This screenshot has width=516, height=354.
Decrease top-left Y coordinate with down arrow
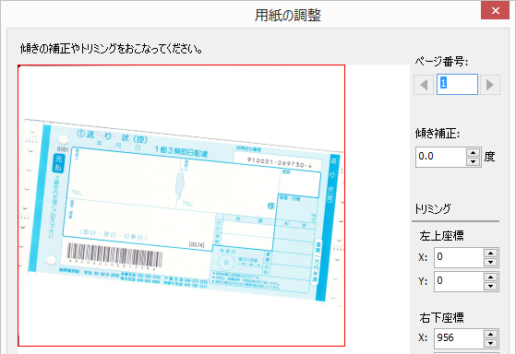(491, 286)
